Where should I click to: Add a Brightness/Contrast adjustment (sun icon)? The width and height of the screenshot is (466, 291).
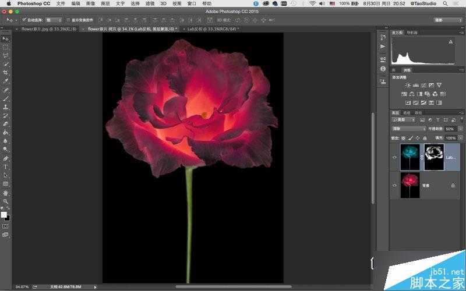pyautogui.click(x=408, y=85)
